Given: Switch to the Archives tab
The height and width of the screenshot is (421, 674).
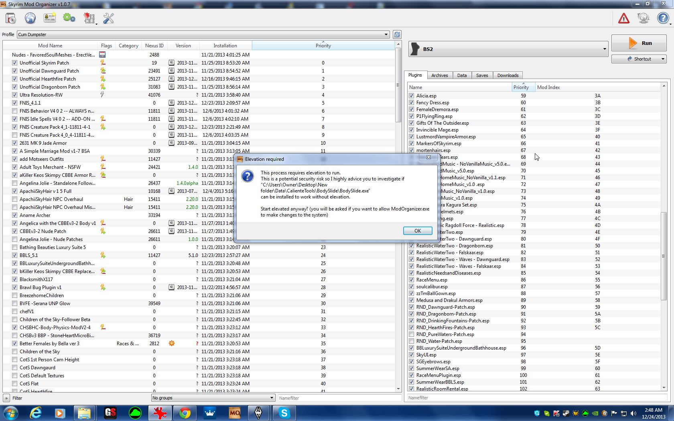Looking at the screenshot, I should pyautogui.click(x=440, y=75).
